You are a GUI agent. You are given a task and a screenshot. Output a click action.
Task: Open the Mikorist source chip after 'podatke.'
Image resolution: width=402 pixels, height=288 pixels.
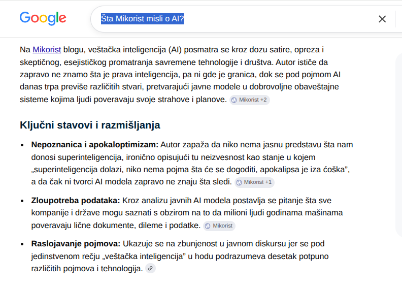coord(219,226)
